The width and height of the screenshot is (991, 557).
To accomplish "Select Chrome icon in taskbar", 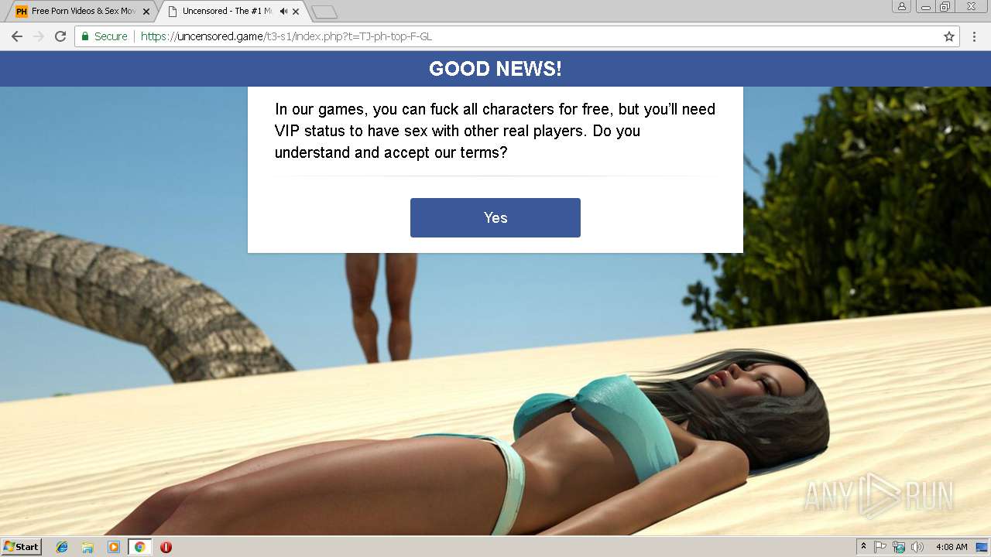I will coord(139,547).
